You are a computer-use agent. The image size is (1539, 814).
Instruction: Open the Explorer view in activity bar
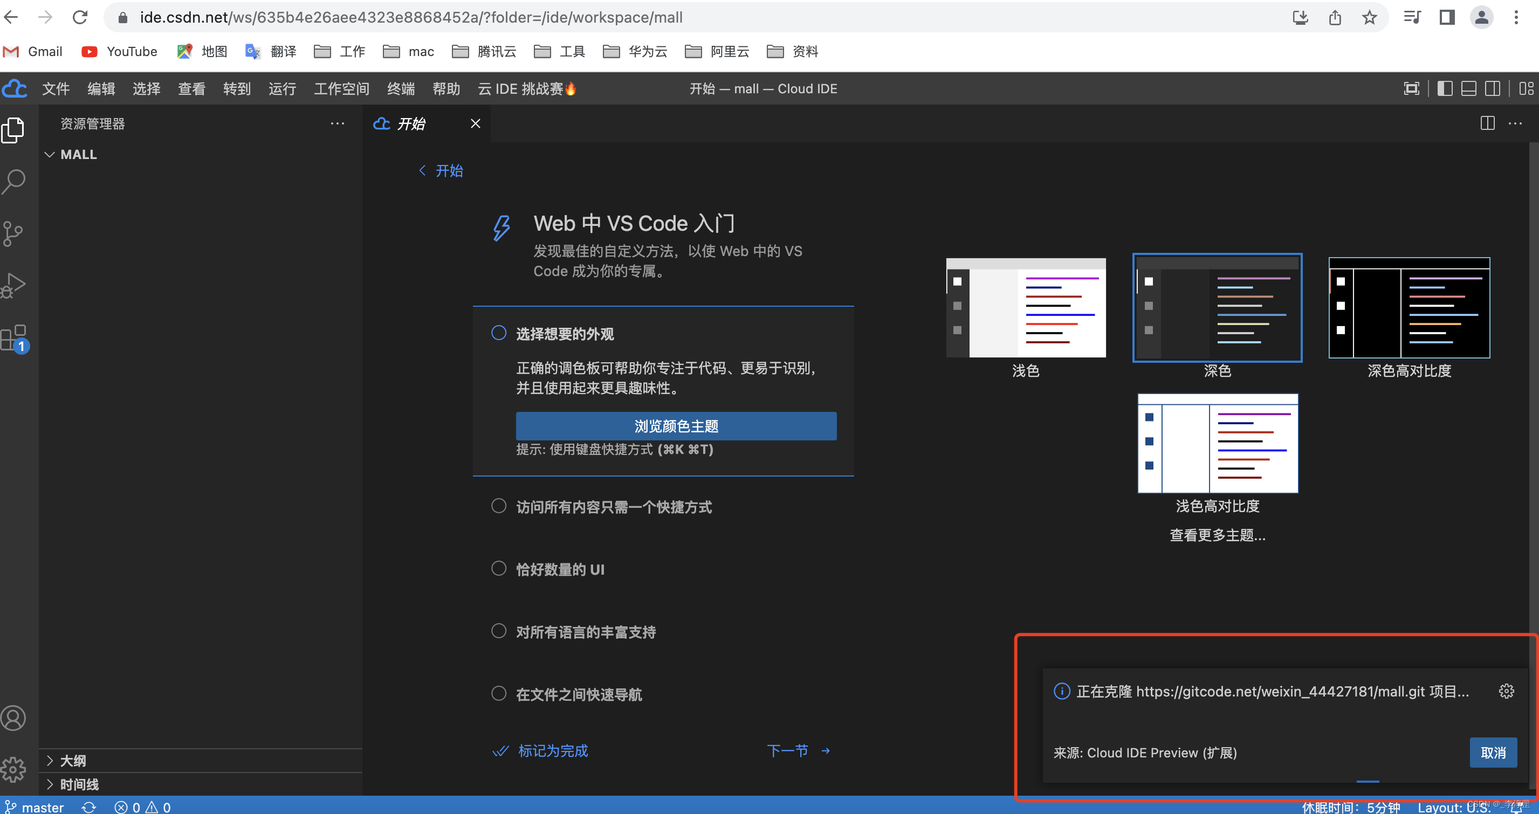click(x=13, y=129)
